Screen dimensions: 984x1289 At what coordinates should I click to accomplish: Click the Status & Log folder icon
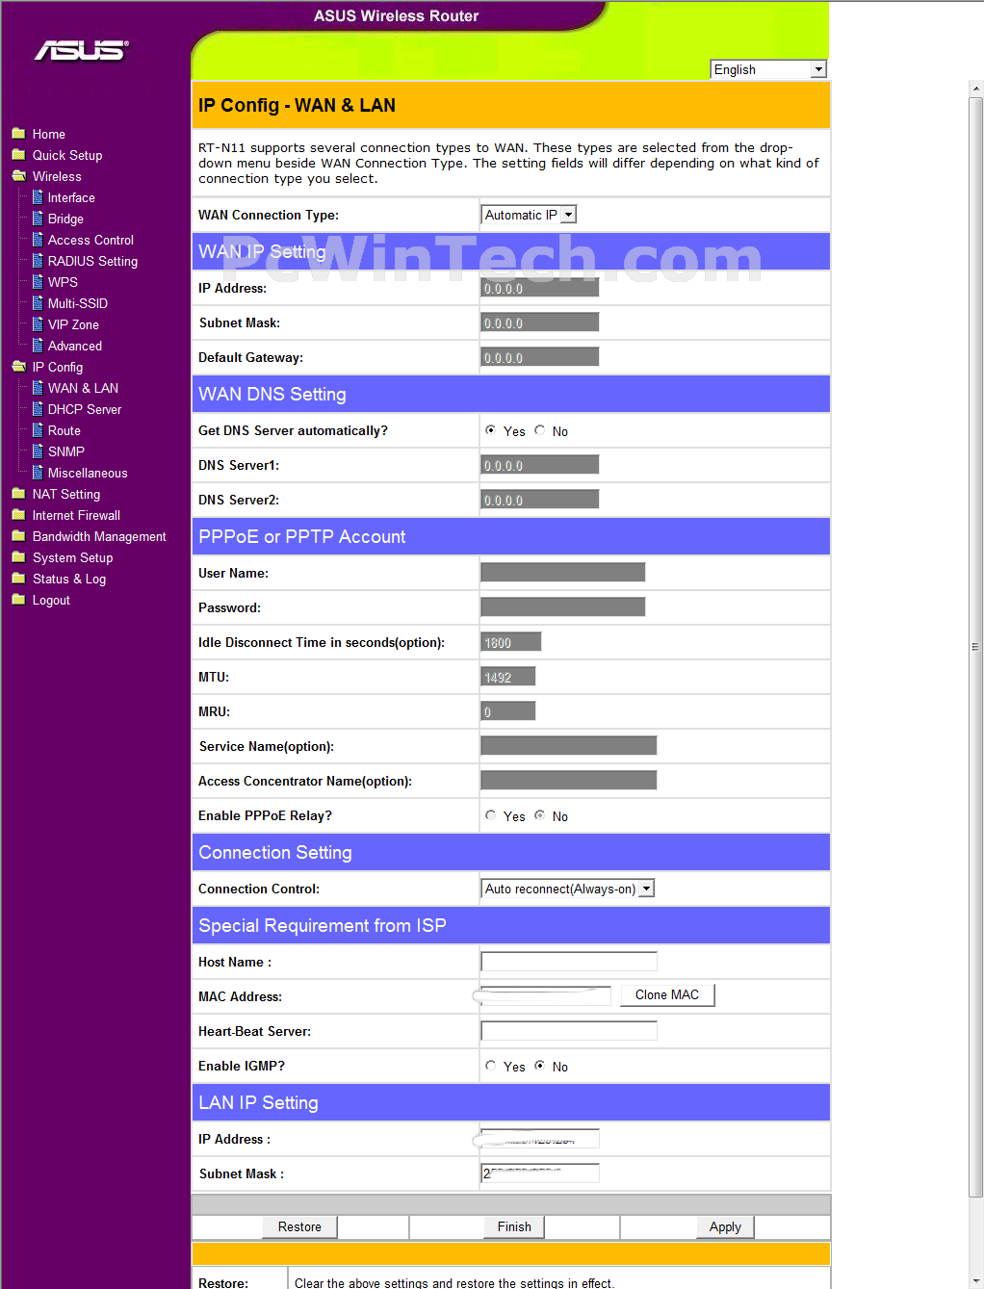18,579
